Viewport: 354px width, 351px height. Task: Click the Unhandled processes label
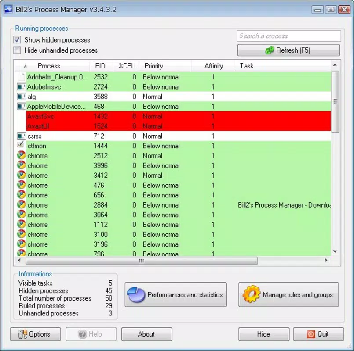click(48, 313)
